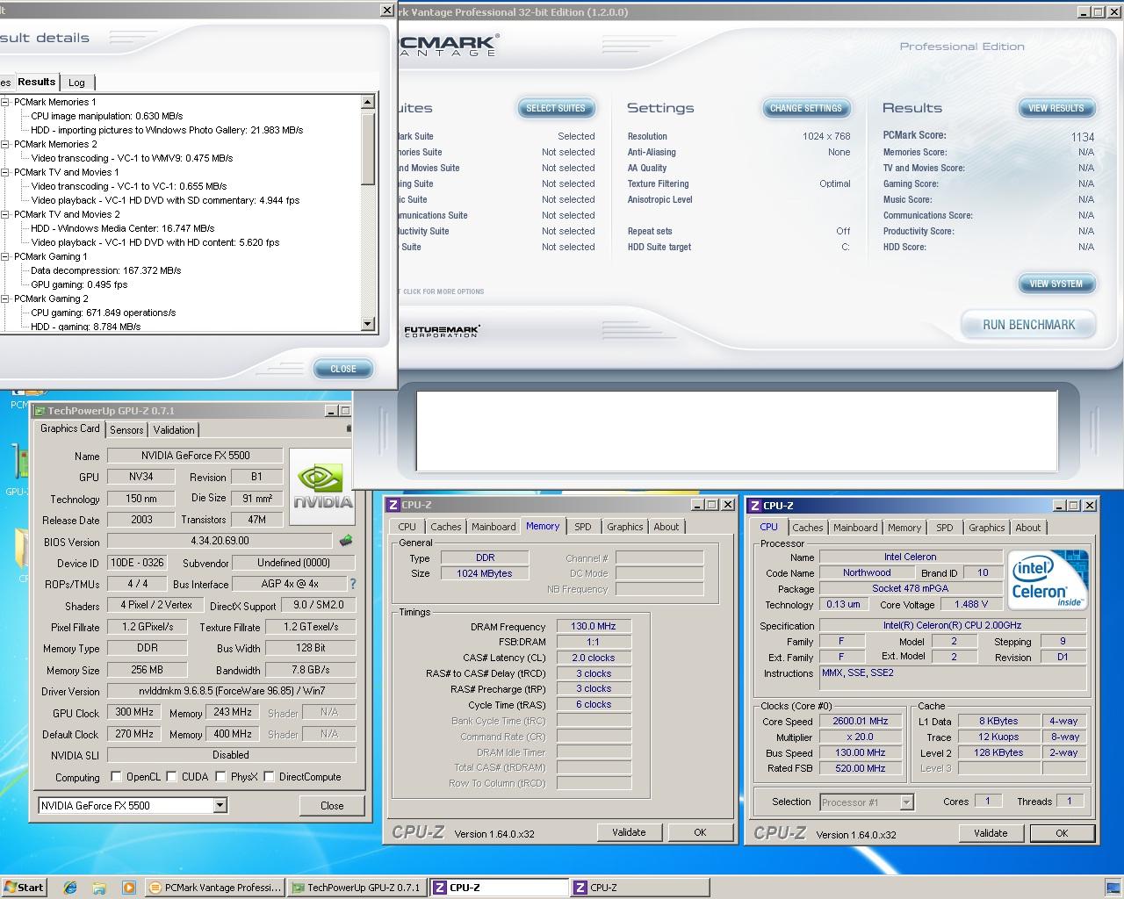Toggle the CUDA checkbox
Image resolution: width=1124 pixels, height=899 pixels.
click(x=171, y=777)
